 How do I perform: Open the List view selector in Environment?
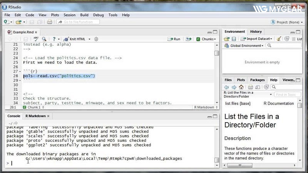click(x=297, y=39)
